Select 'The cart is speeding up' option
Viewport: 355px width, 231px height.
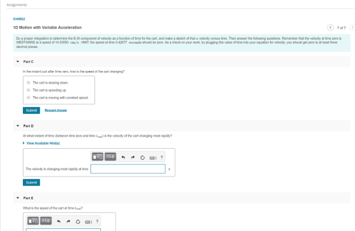click(x=29, y=90)
